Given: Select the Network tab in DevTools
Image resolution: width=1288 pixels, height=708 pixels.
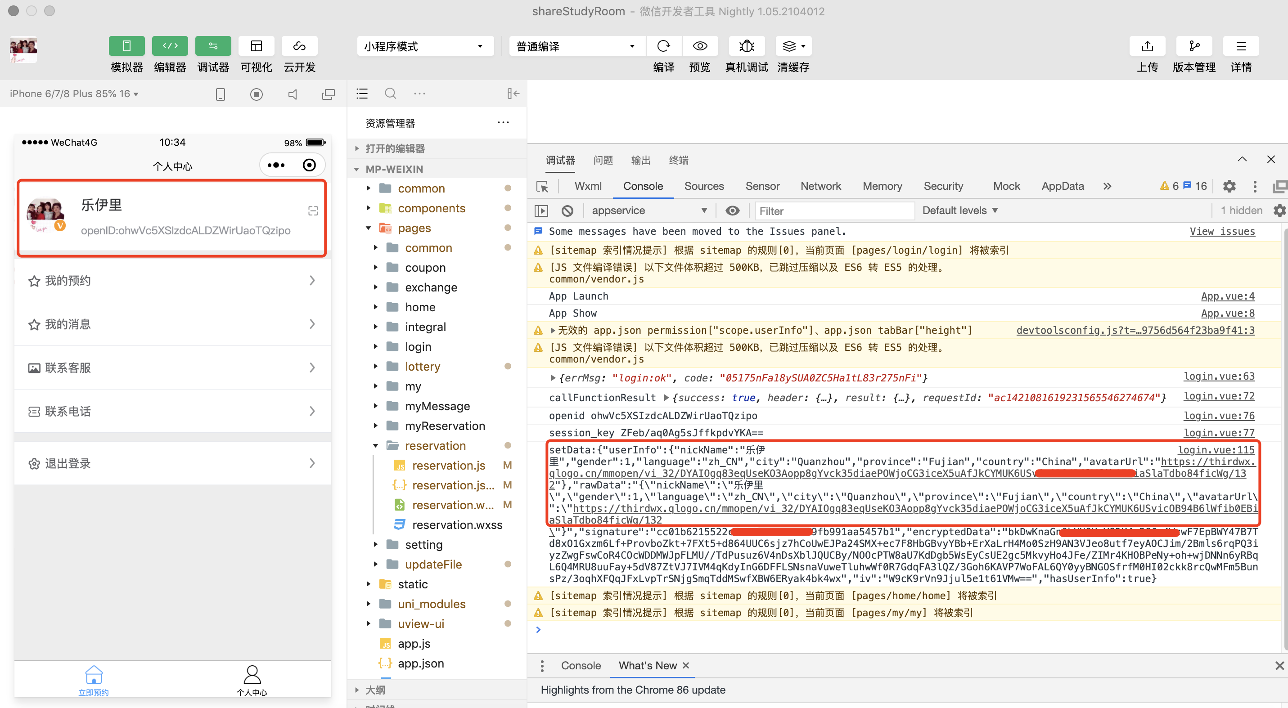Looking at the screenshot, I should [820, 186].
